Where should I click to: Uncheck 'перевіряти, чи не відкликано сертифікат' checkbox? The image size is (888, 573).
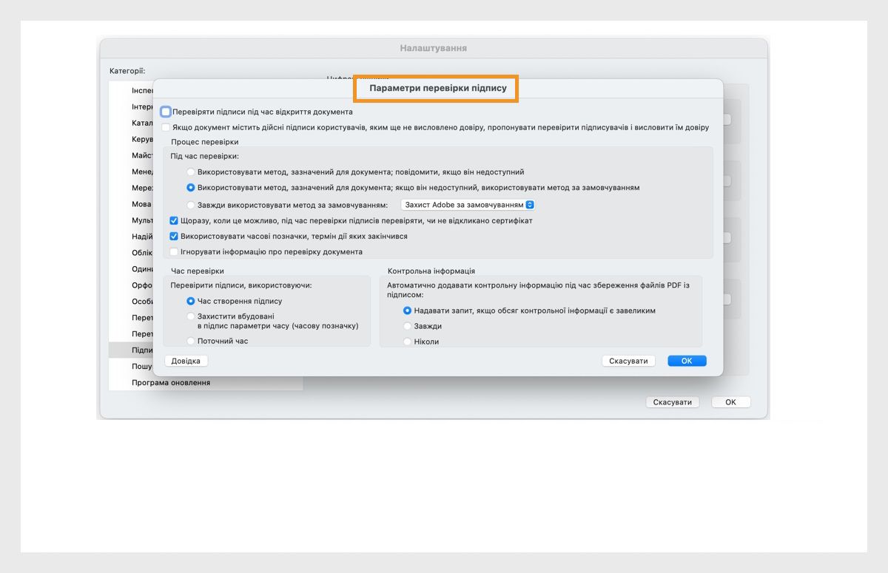[x=174, y=220]
